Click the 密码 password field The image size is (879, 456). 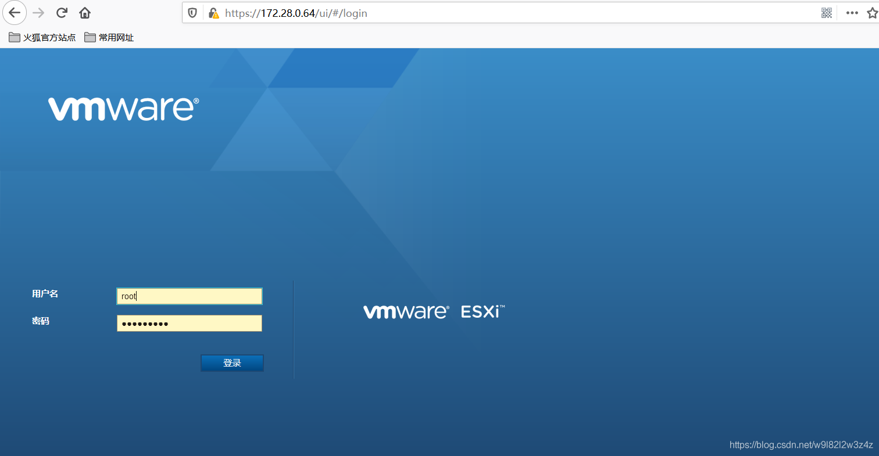click(190, 323)
